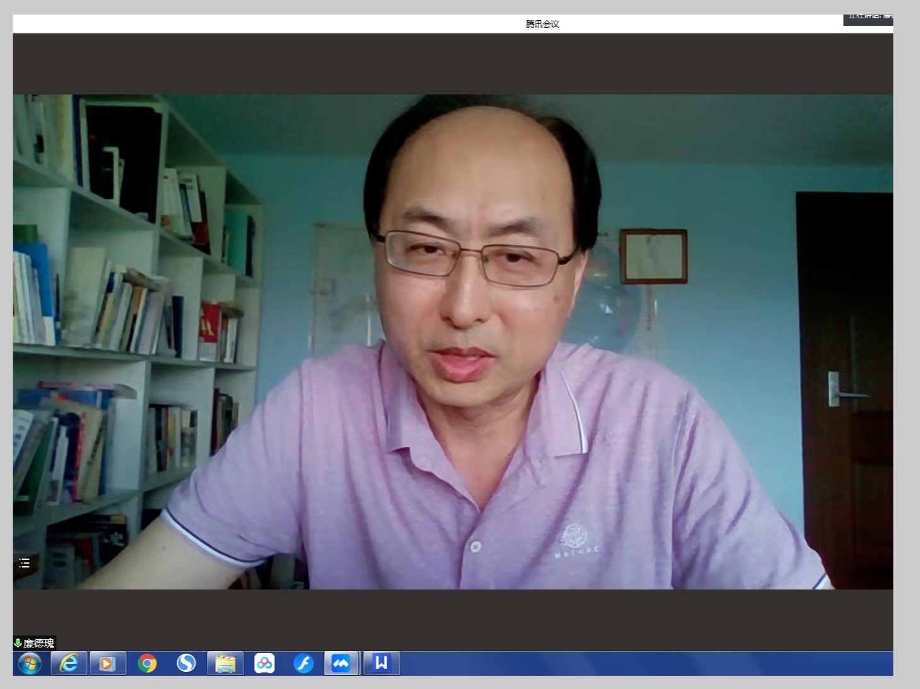
Task: Open WPS Writer from the taskbar
Action: pos(381,663)
